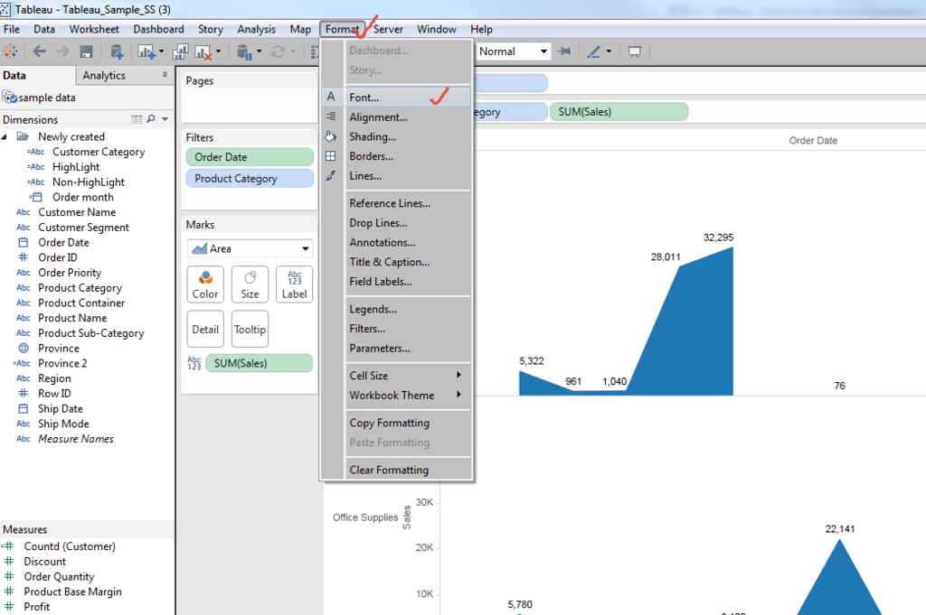
Task: Click the Province globe icon
Action: [x=24, y=348]
